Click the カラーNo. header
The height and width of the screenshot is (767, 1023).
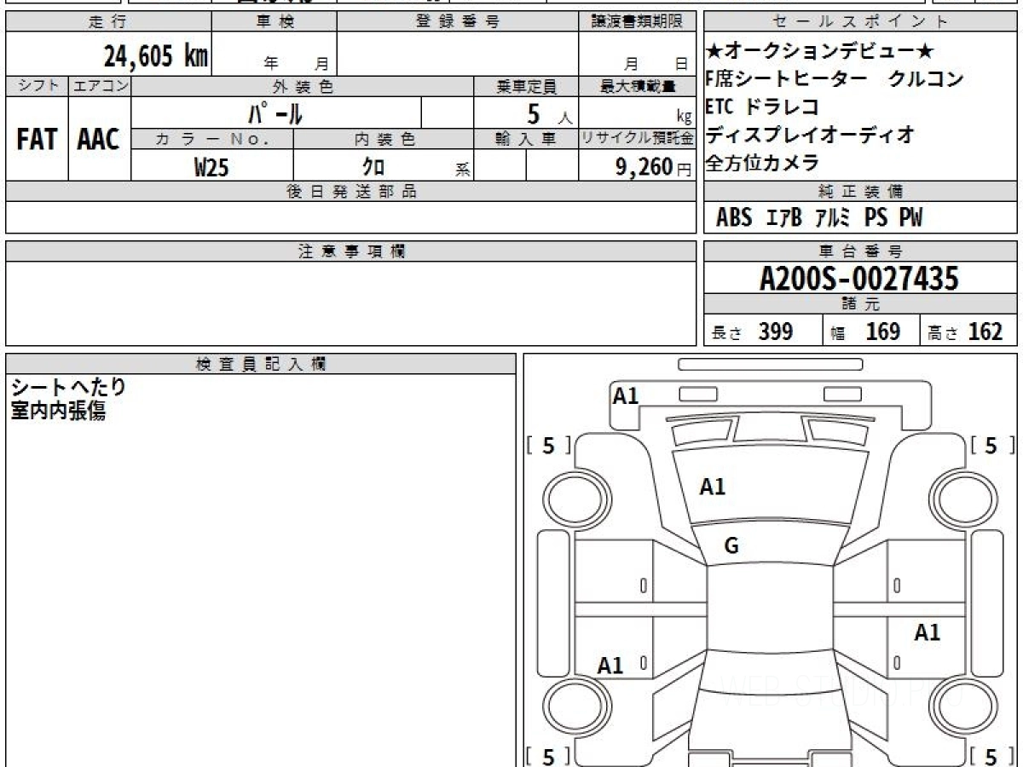click(x=212, y=139)
